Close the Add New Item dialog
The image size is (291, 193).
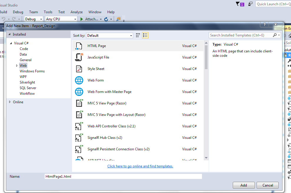coord(276,24)
